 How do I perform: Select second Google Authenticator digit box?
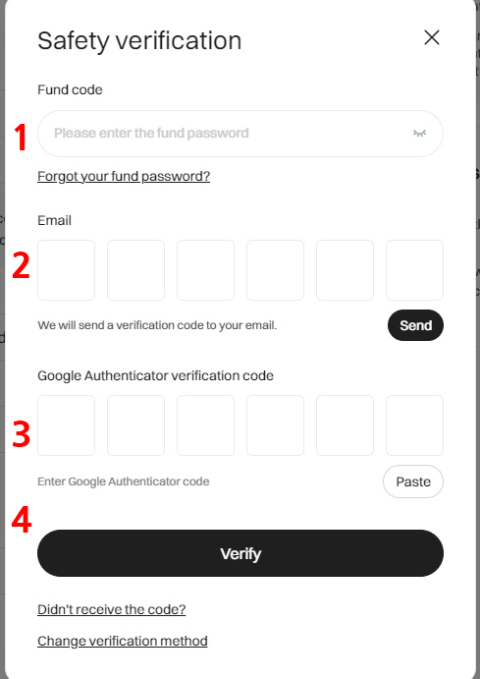tap(135, 425)
